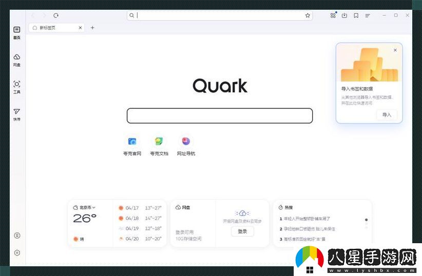Open the 网盘 cloud drive sidebar icon

(17, 60)
